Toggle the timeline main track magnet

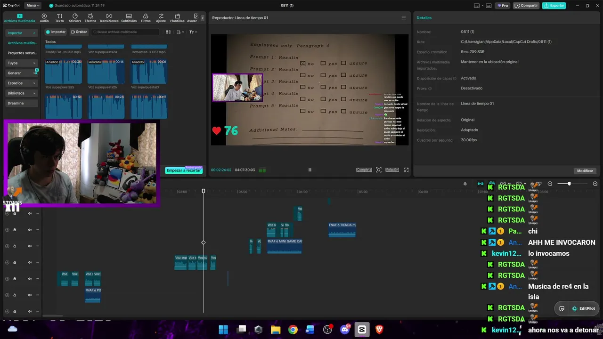coord(480,184)
